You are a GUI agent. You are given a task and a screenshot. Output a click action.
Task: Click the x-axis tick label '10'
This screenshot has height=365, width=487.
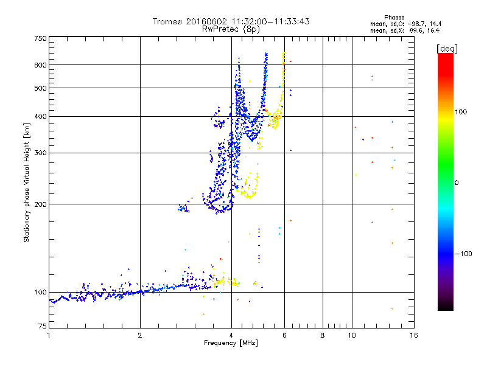coord(352,335)
